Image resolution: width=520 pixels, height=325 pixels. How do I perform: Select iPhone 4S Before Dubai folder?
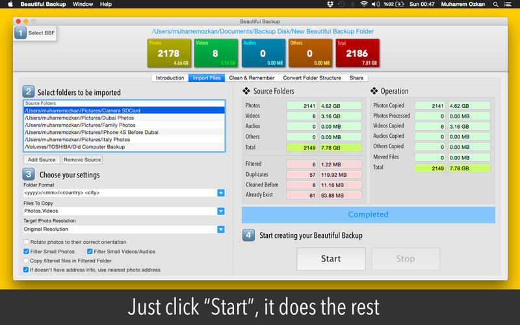click(124, 132)
